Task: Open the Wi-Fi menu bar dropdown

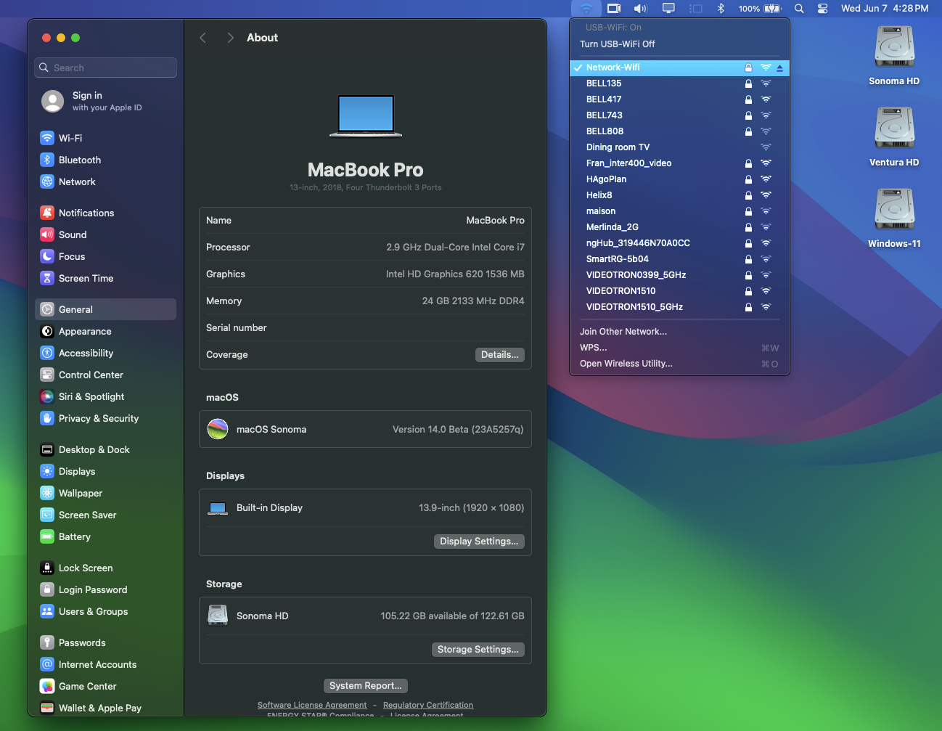Action: click(586, 9)
